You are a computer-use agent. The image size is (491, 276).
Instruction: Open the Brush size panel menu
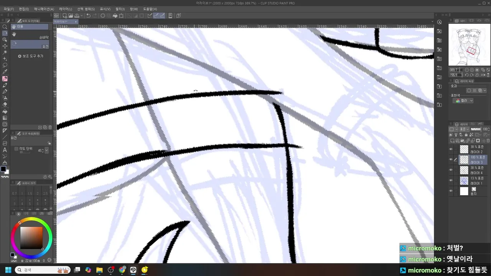(13, 183)
